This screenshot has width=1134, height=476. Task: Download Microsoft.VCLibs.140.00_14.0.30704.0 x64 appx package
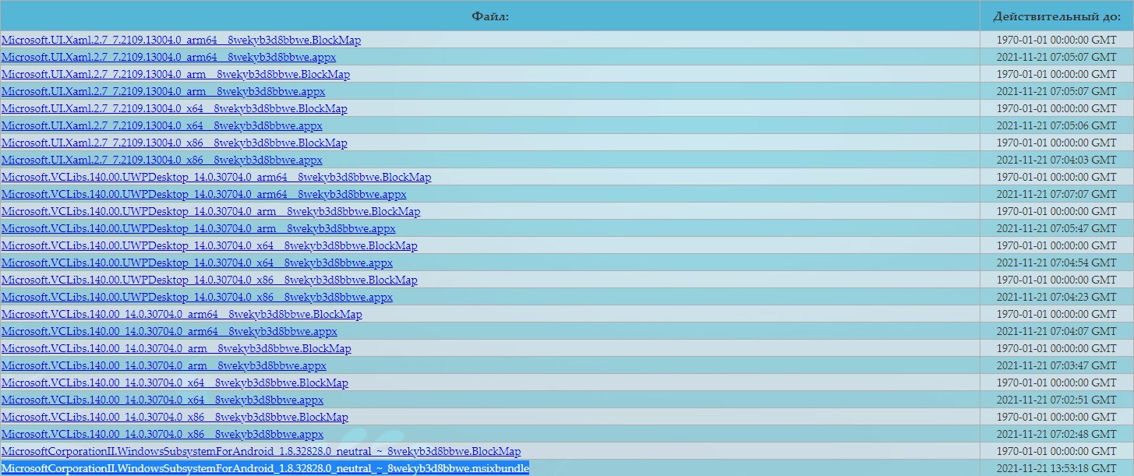(163, 400)
